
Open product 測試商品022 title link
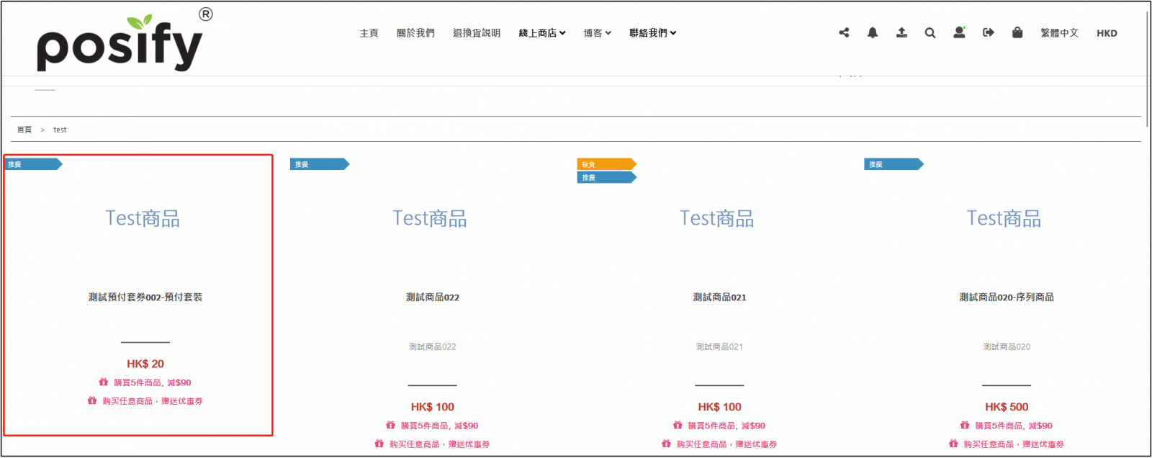pyautogui.click(x=432, y=297)
